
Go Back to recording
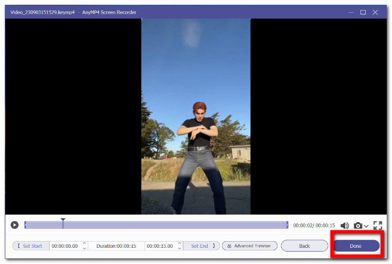coord(304,246)
